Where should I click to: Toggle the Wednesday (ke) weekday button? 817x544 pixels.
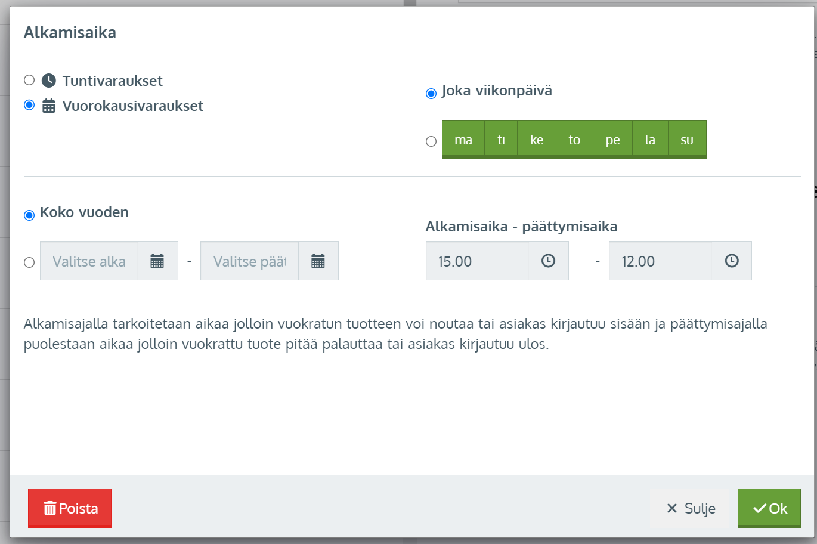[x=537, y=140]
